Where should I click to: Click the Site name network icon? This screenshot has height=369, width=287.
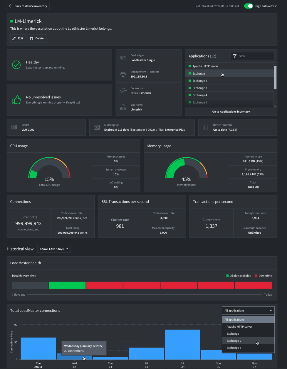[123, 107]
